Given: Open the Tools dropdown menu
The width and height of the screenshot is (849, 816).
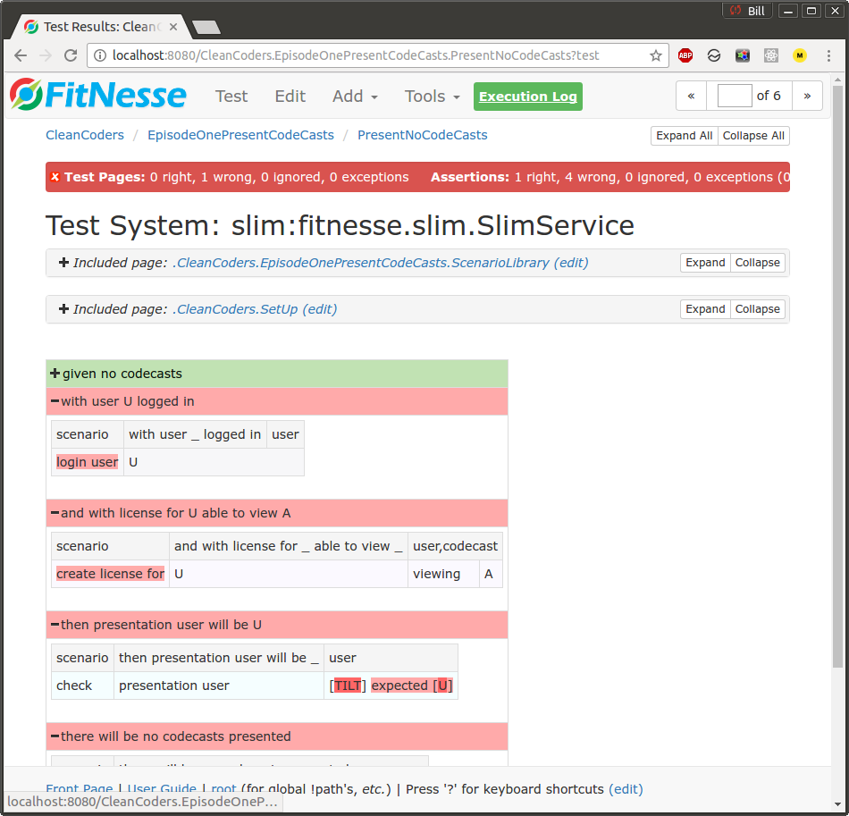Looking at the screenshot, I should coord(431,96).
